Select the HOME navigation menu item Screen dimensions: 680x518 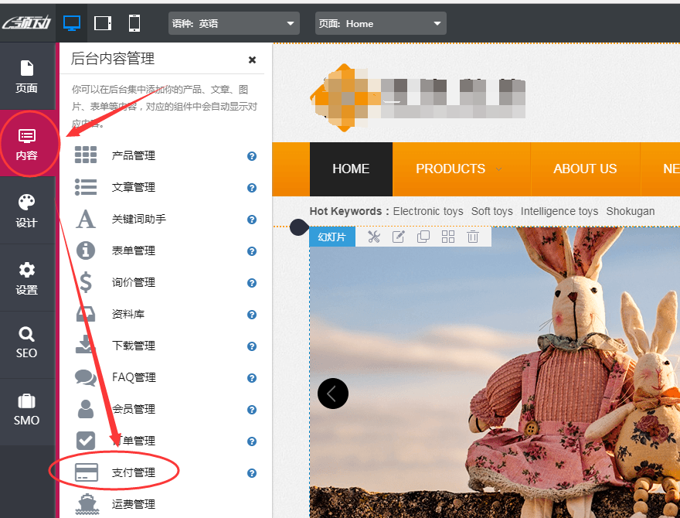(x=350, y=169)
